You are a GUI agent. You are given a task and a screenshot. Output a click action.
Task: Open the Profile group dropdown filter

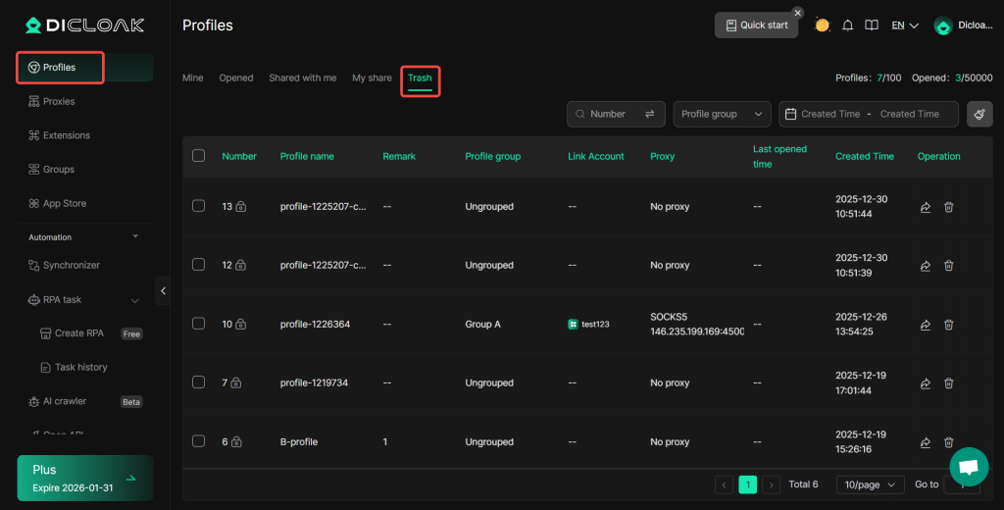pyautogui.click(x=722, y=114)
